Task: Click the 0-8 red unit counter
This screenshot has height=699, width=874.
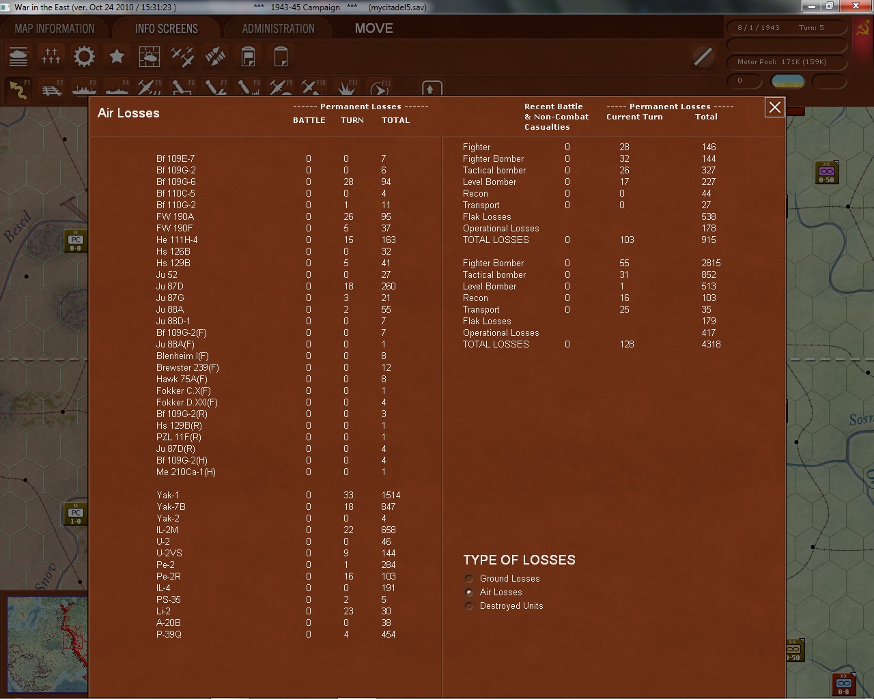Action: [x=843, y=685]
